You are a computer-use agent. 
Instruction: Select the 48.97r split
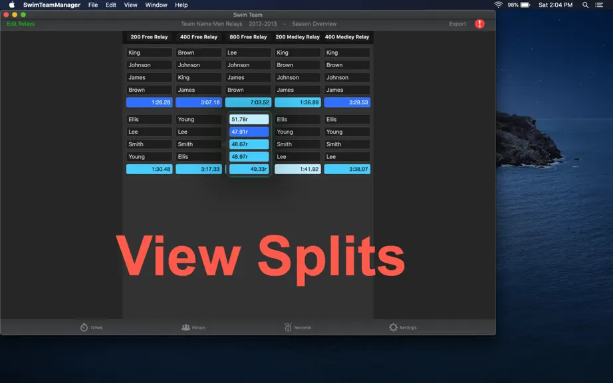(x=249, y=157)
